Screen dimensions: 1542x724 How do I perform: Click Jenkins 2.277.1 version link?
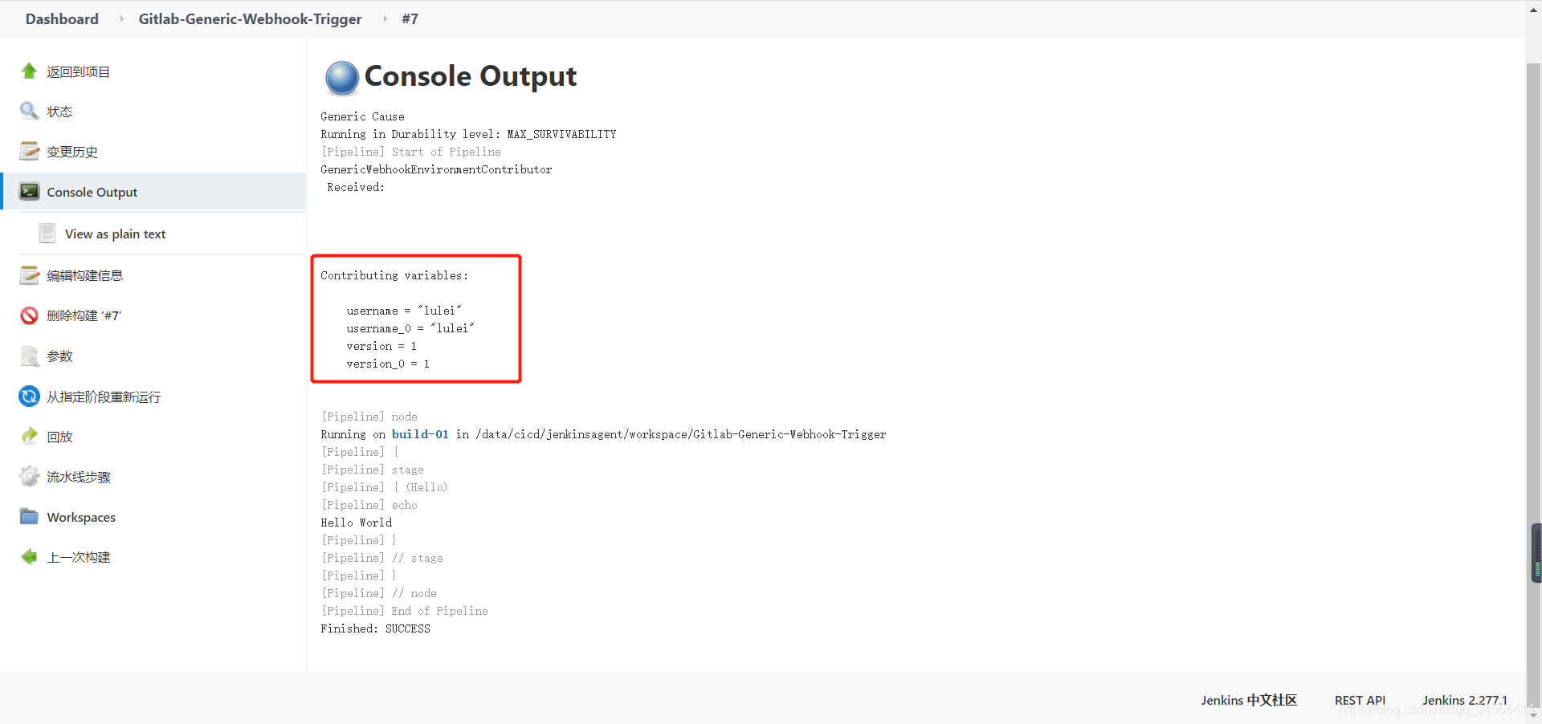click(1465, 700)
